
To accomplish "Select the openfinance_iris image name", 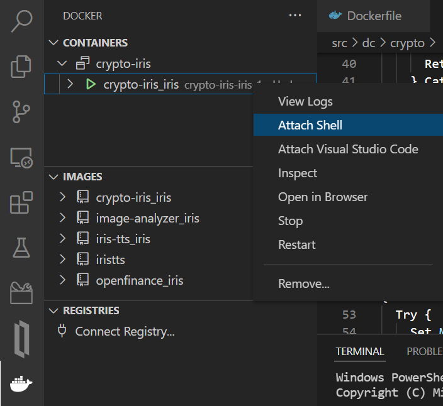I will tap(140, 281).
